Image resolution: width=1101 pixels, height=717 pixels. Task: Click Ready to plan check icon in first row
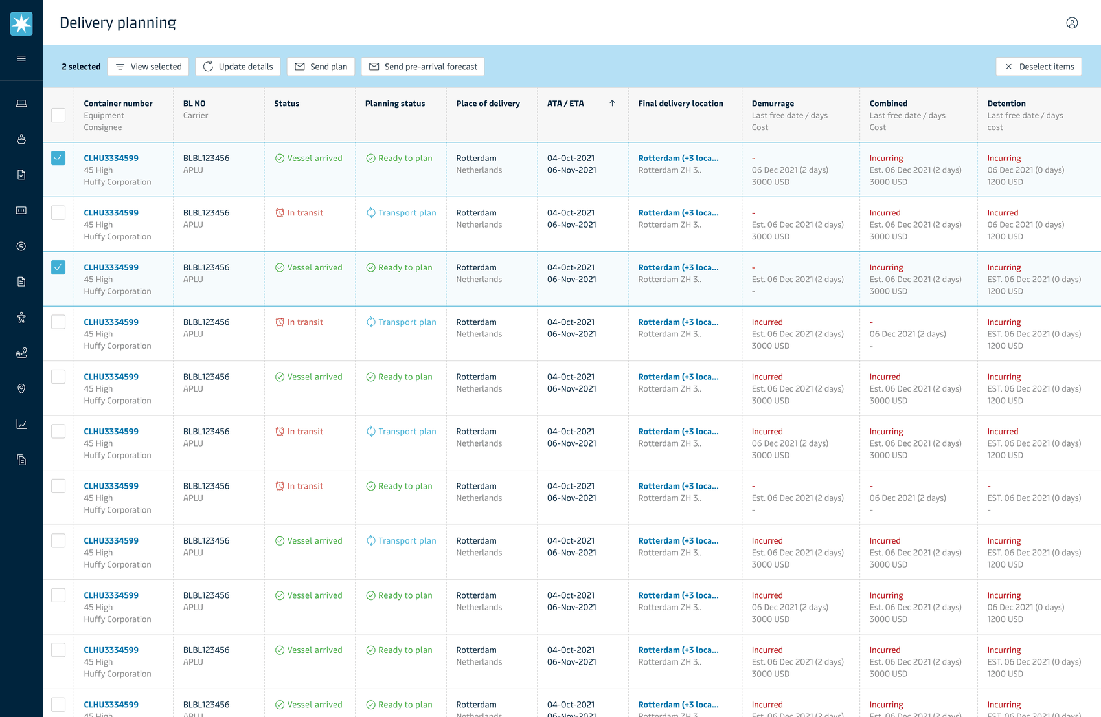click(370, 159)
